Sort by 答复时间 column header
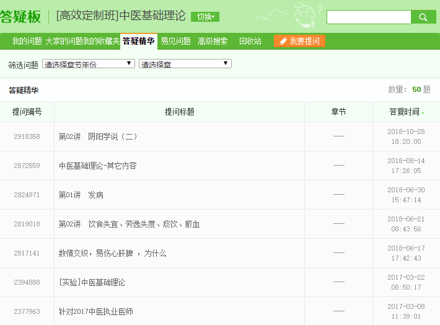440x325 pixels. click(406, 112)
